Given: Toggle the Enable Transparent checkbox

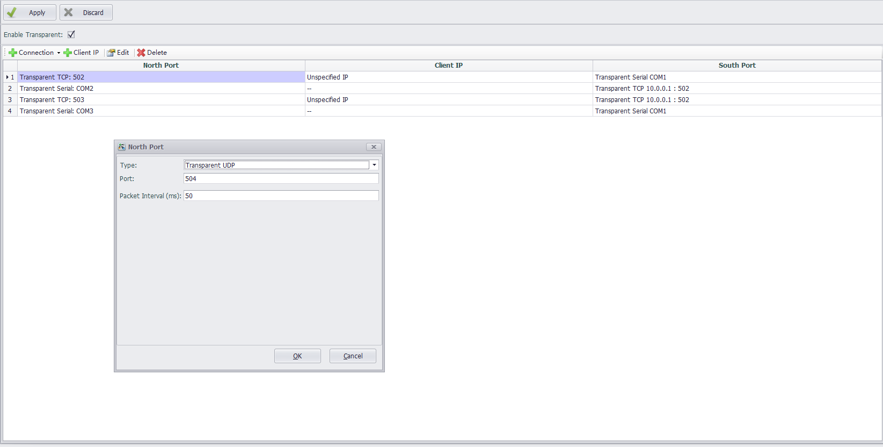Looking at the screenshot, I should click(x=71, y=34).
